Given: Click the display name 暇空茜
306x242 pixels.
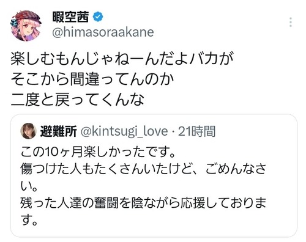Looking at the screenshot, I should (70, 16).
